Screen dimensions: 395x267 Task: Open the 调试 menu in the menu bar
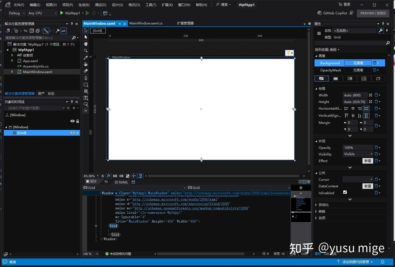101,5
